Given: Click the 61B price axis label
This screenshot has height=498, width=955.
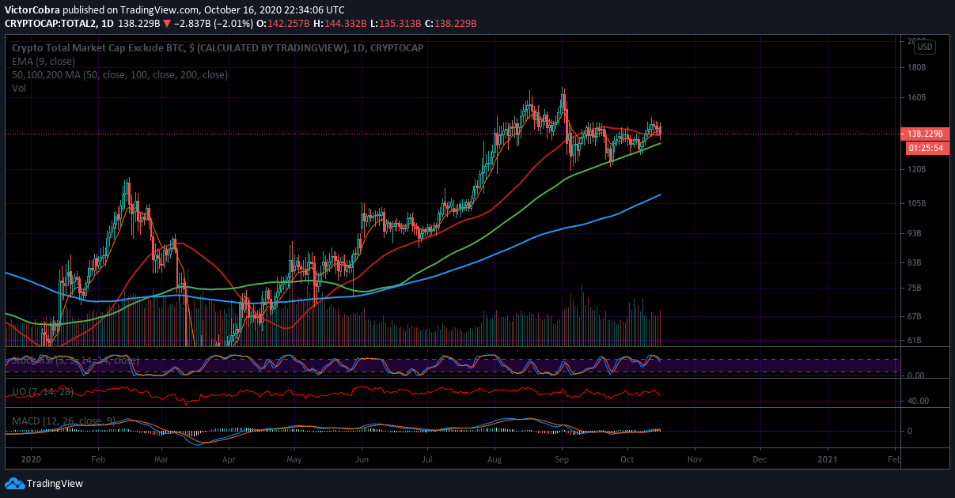Looking at the screenshot, I should 914,341.
